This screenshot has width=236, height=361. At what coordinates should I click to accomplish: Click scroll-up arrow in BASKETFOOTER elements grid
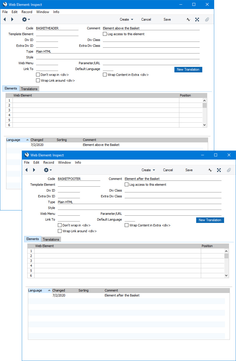tap(226, 251)
